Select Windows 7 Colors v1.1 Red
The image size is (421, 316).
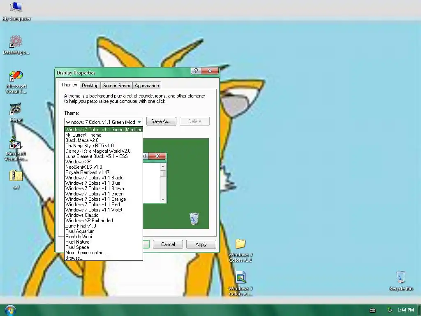104,204
